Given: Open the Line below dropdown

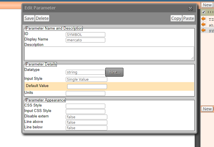Looking at the screenshot, I should pyautogui.click(x=87, y=128).
